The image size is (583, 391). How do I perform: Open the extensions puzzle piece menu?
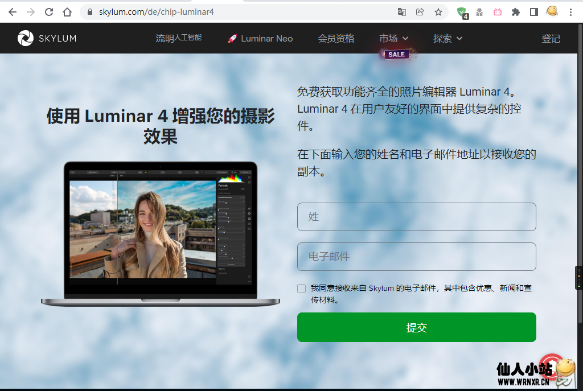click(515, 12)
